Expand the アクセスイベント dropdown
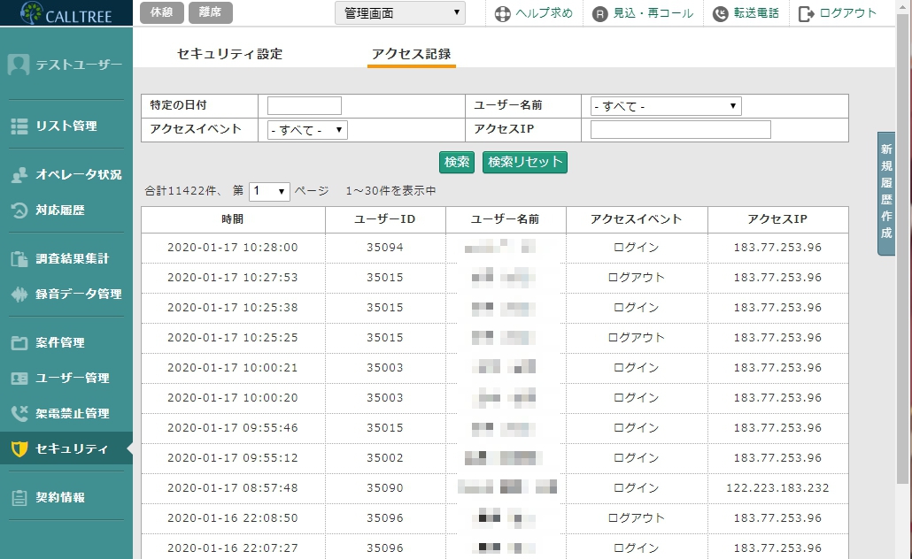Viewport: 912px width, 559px height. coord(307,129)
